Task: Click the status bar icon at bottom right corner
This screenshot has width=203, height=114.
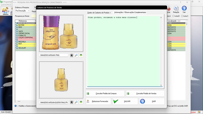Action: [199, 112]
